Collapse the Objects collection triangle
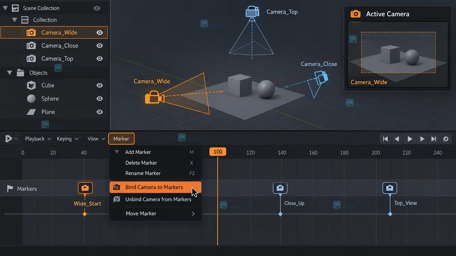456x256 pixels. [x=10, y=72]
